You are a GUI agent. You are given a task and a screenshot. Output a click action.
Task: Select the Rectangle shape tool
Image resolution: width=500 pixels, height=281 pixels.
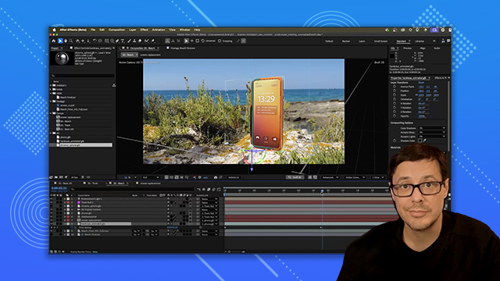[107, 41]
